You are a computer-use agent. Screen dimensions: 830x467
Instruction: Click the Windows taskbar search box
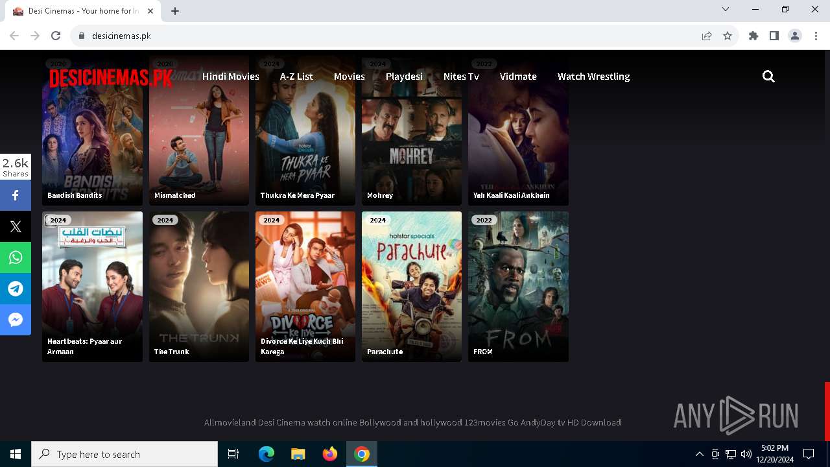point(124,454)
